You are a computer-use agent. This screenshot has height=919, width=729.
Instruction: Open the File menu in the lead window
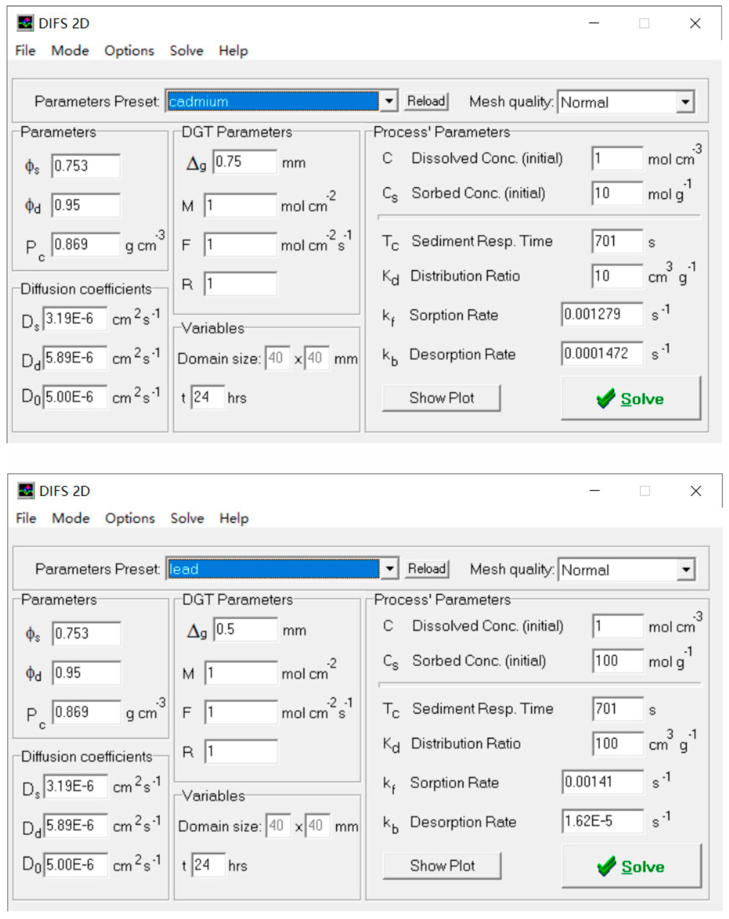pyautogui.click(x=26, y=518)
